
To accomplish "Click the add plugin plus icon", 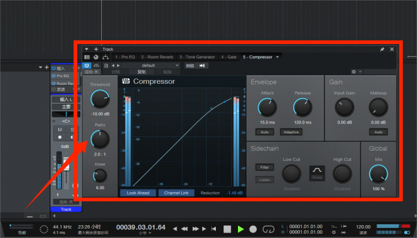I will pos(96,49).
